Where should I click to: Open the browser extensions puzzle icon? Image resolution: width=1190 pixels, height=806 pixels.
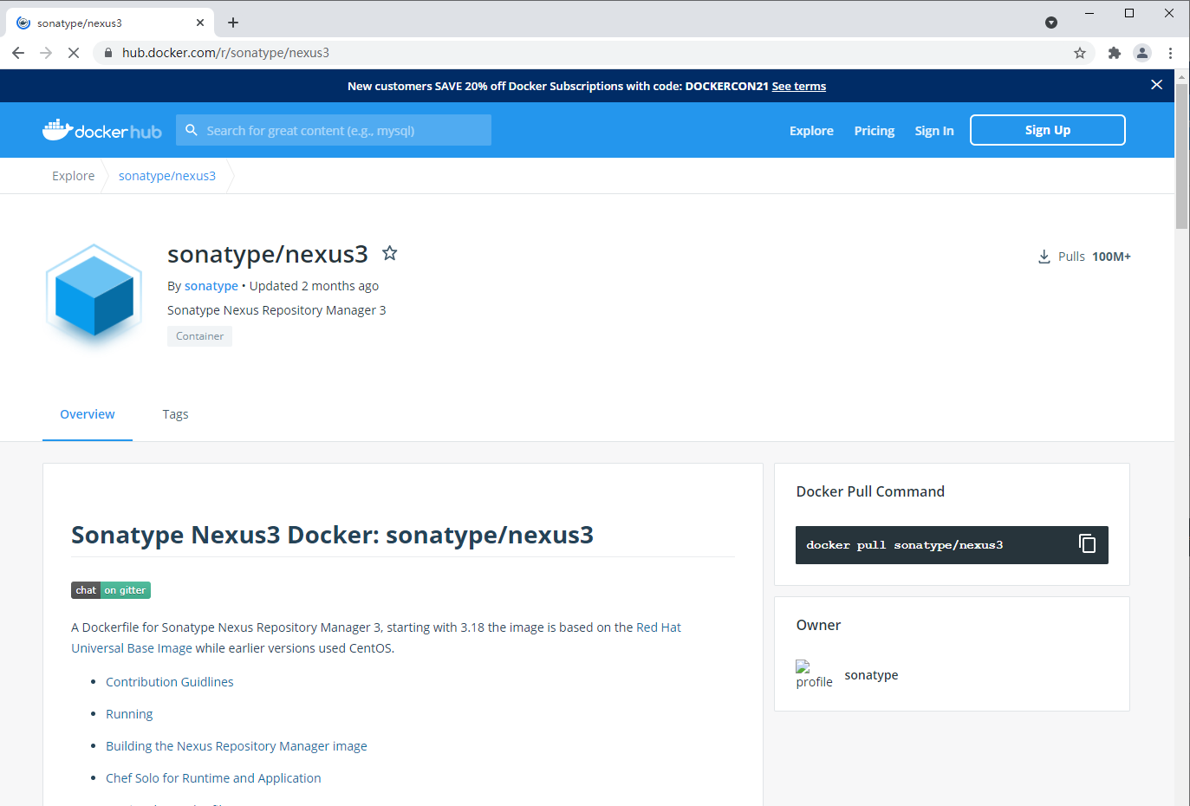1115,53
